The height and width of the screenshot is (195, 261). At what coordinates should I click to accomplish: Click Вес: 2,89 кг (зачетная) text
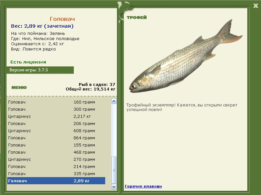point(42,26)
